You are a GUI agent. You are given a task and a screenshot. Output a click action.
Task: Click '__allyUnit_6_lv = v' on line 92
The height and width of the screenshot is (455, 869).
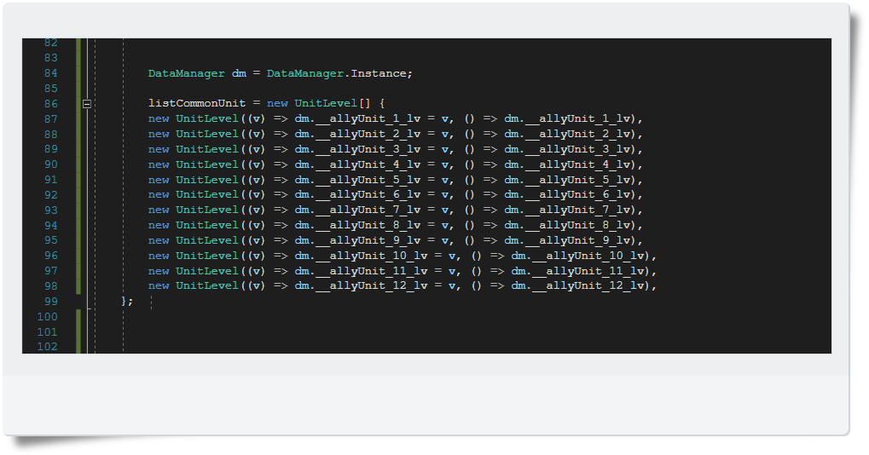382,195
